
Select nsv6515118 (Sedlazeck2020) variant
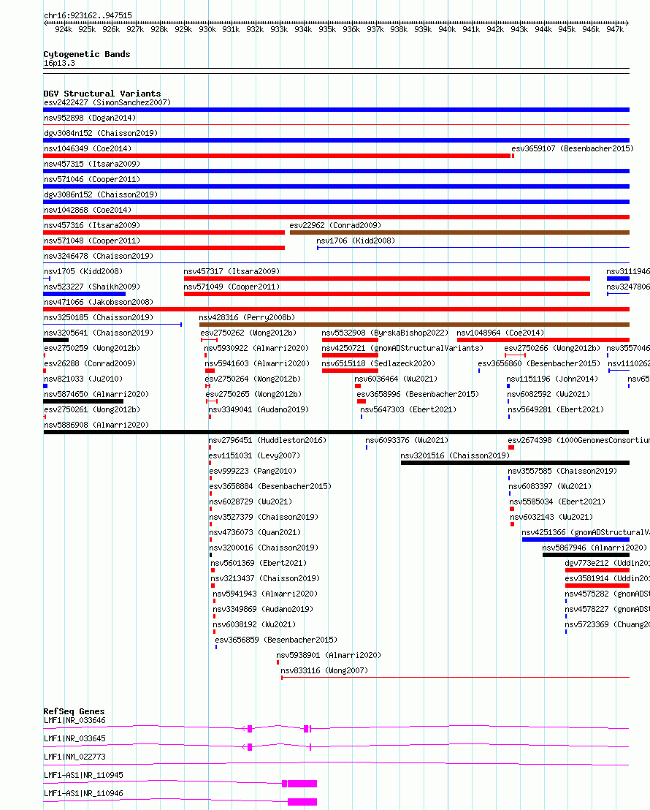(x=378, y=363)
